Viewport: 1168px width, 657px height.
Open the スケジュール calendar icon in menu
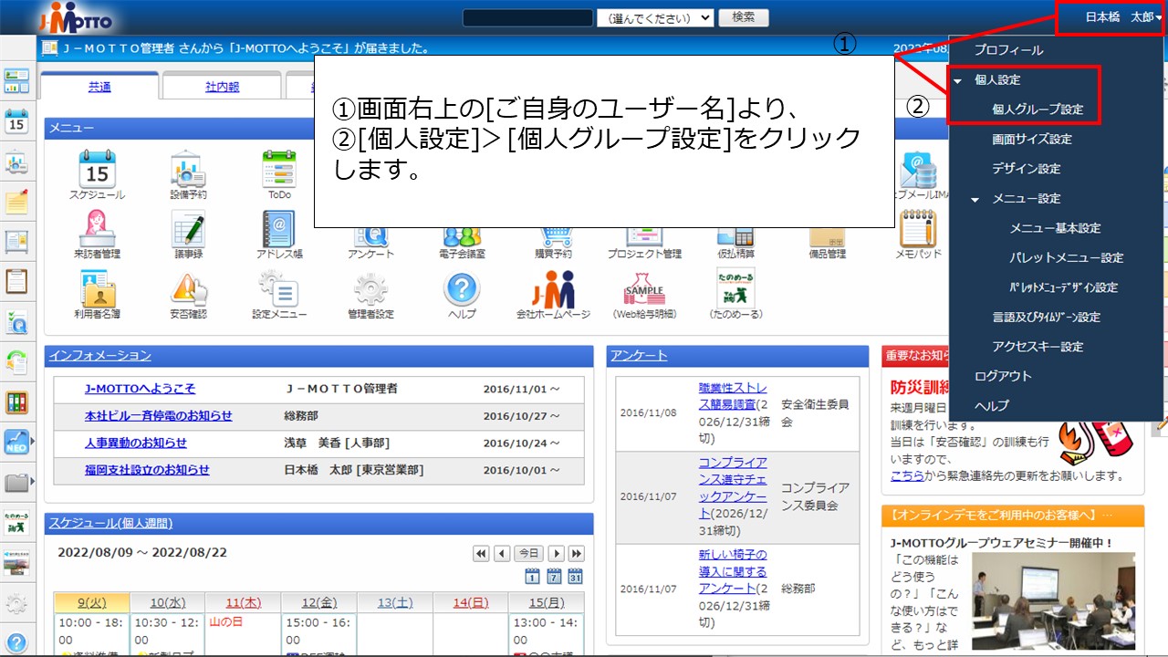[97, 168]
